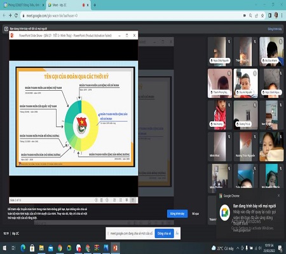Click the slide title 'TÊN GỌI CỦA ĐOÀN QUA CÁC THỜI KỲ'
The image size is (286, 254).
coord(76,77)
